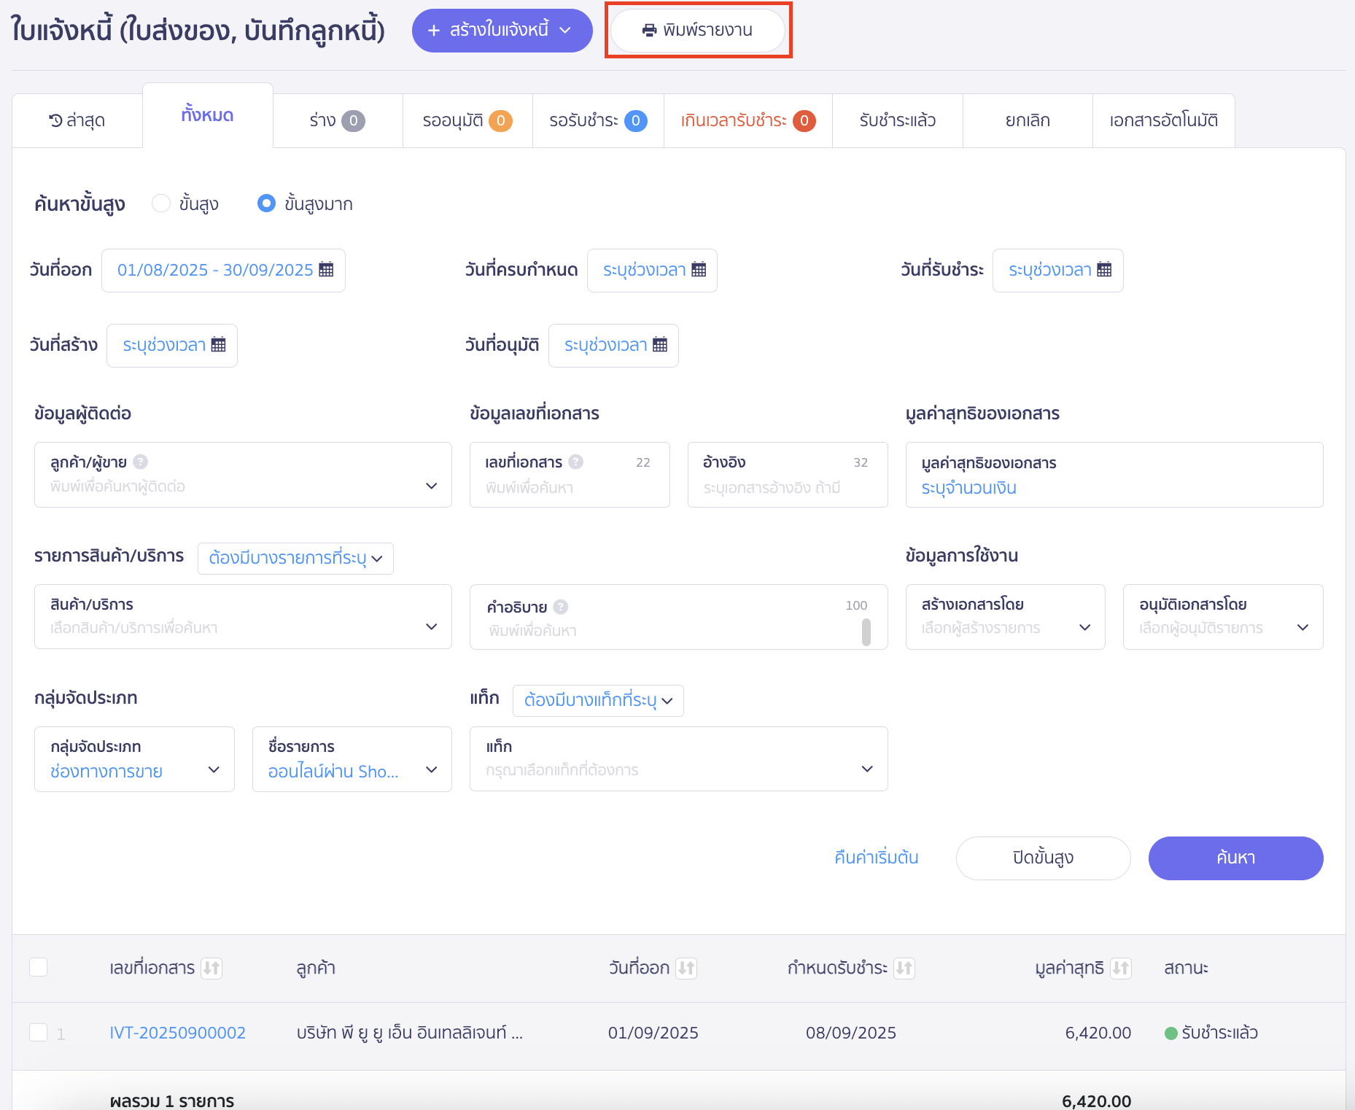Open the created date calendar icon
Image resolution: width=1355 pixels, height=1110 pixels.
point(218,345)
